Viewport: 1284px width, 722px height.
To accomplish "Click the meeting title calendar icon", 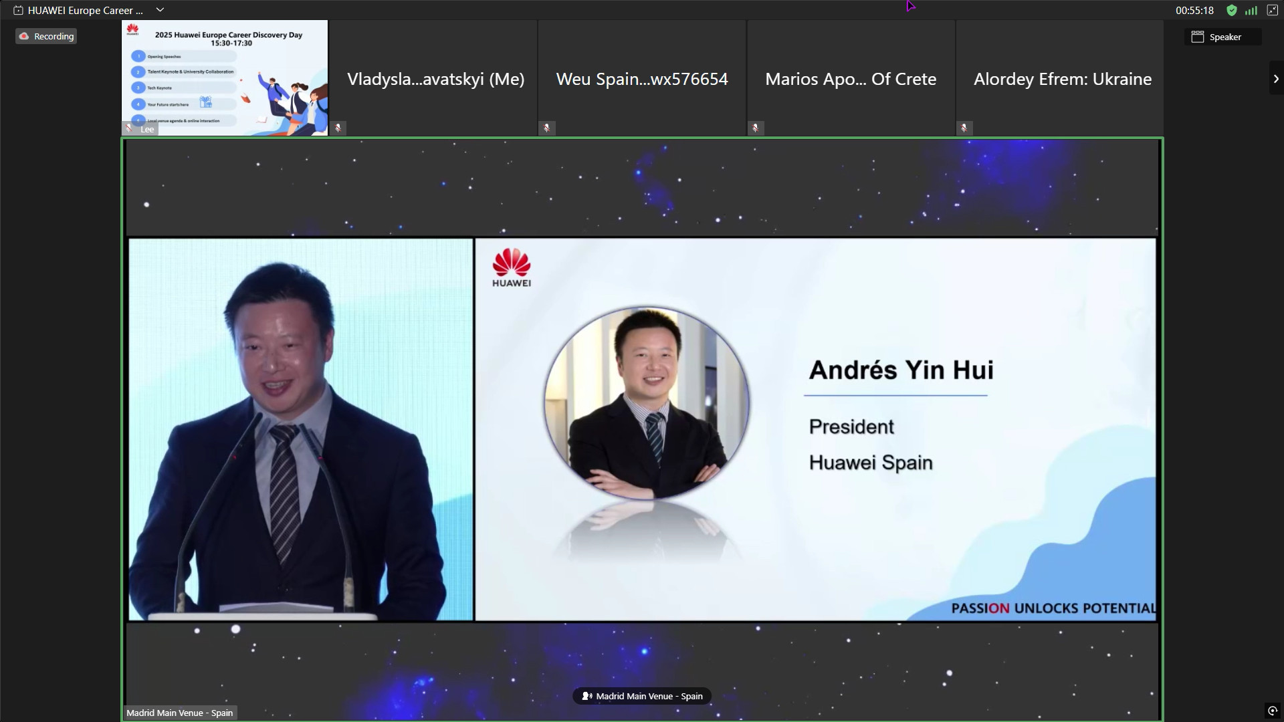I will point(18,10).
